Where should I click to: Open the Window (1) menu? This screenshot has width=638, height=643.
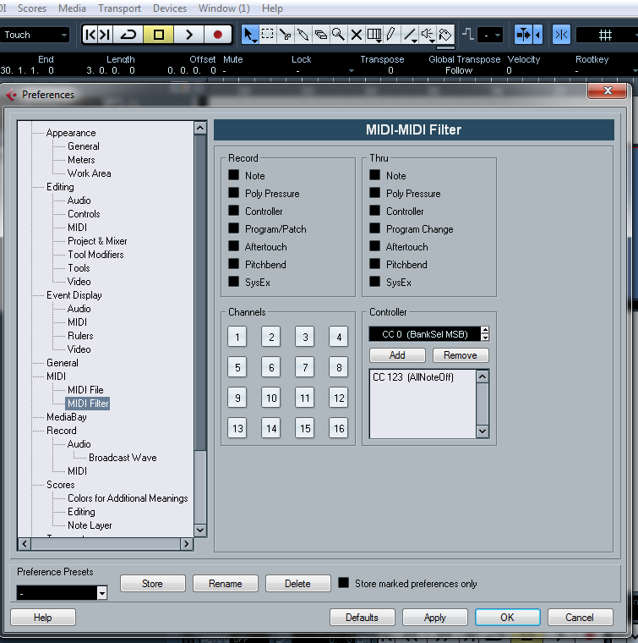coord(224,8)
